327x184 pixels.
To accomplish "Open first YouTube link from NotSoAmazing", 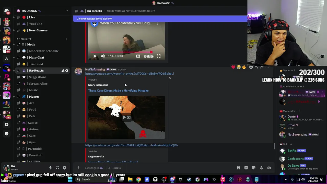I will [130, 74].
